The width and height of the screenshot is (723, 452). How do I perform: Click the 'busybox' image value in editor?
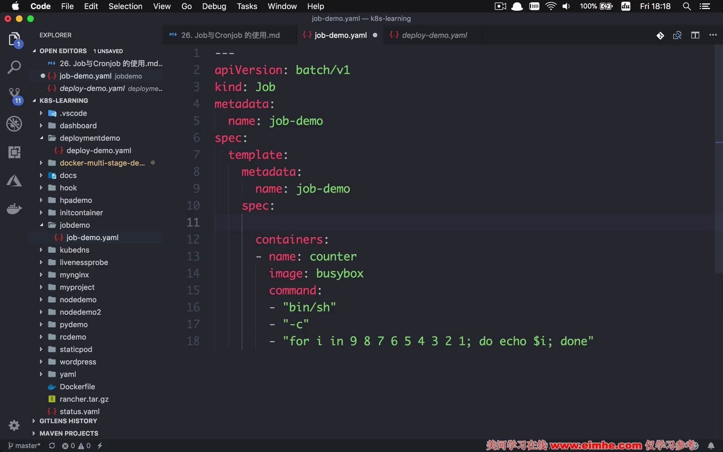[340, 273]
